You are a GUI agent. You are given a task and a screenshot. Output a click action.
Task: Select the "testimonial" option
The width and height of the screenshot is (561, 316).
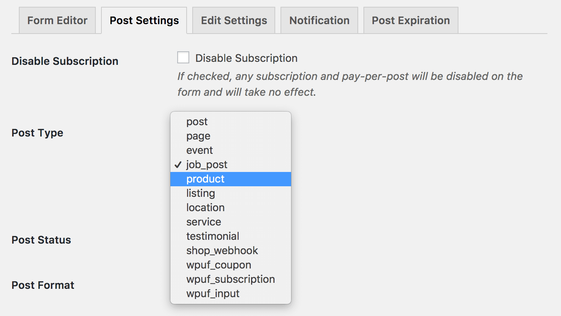click(x=213, y=236)
